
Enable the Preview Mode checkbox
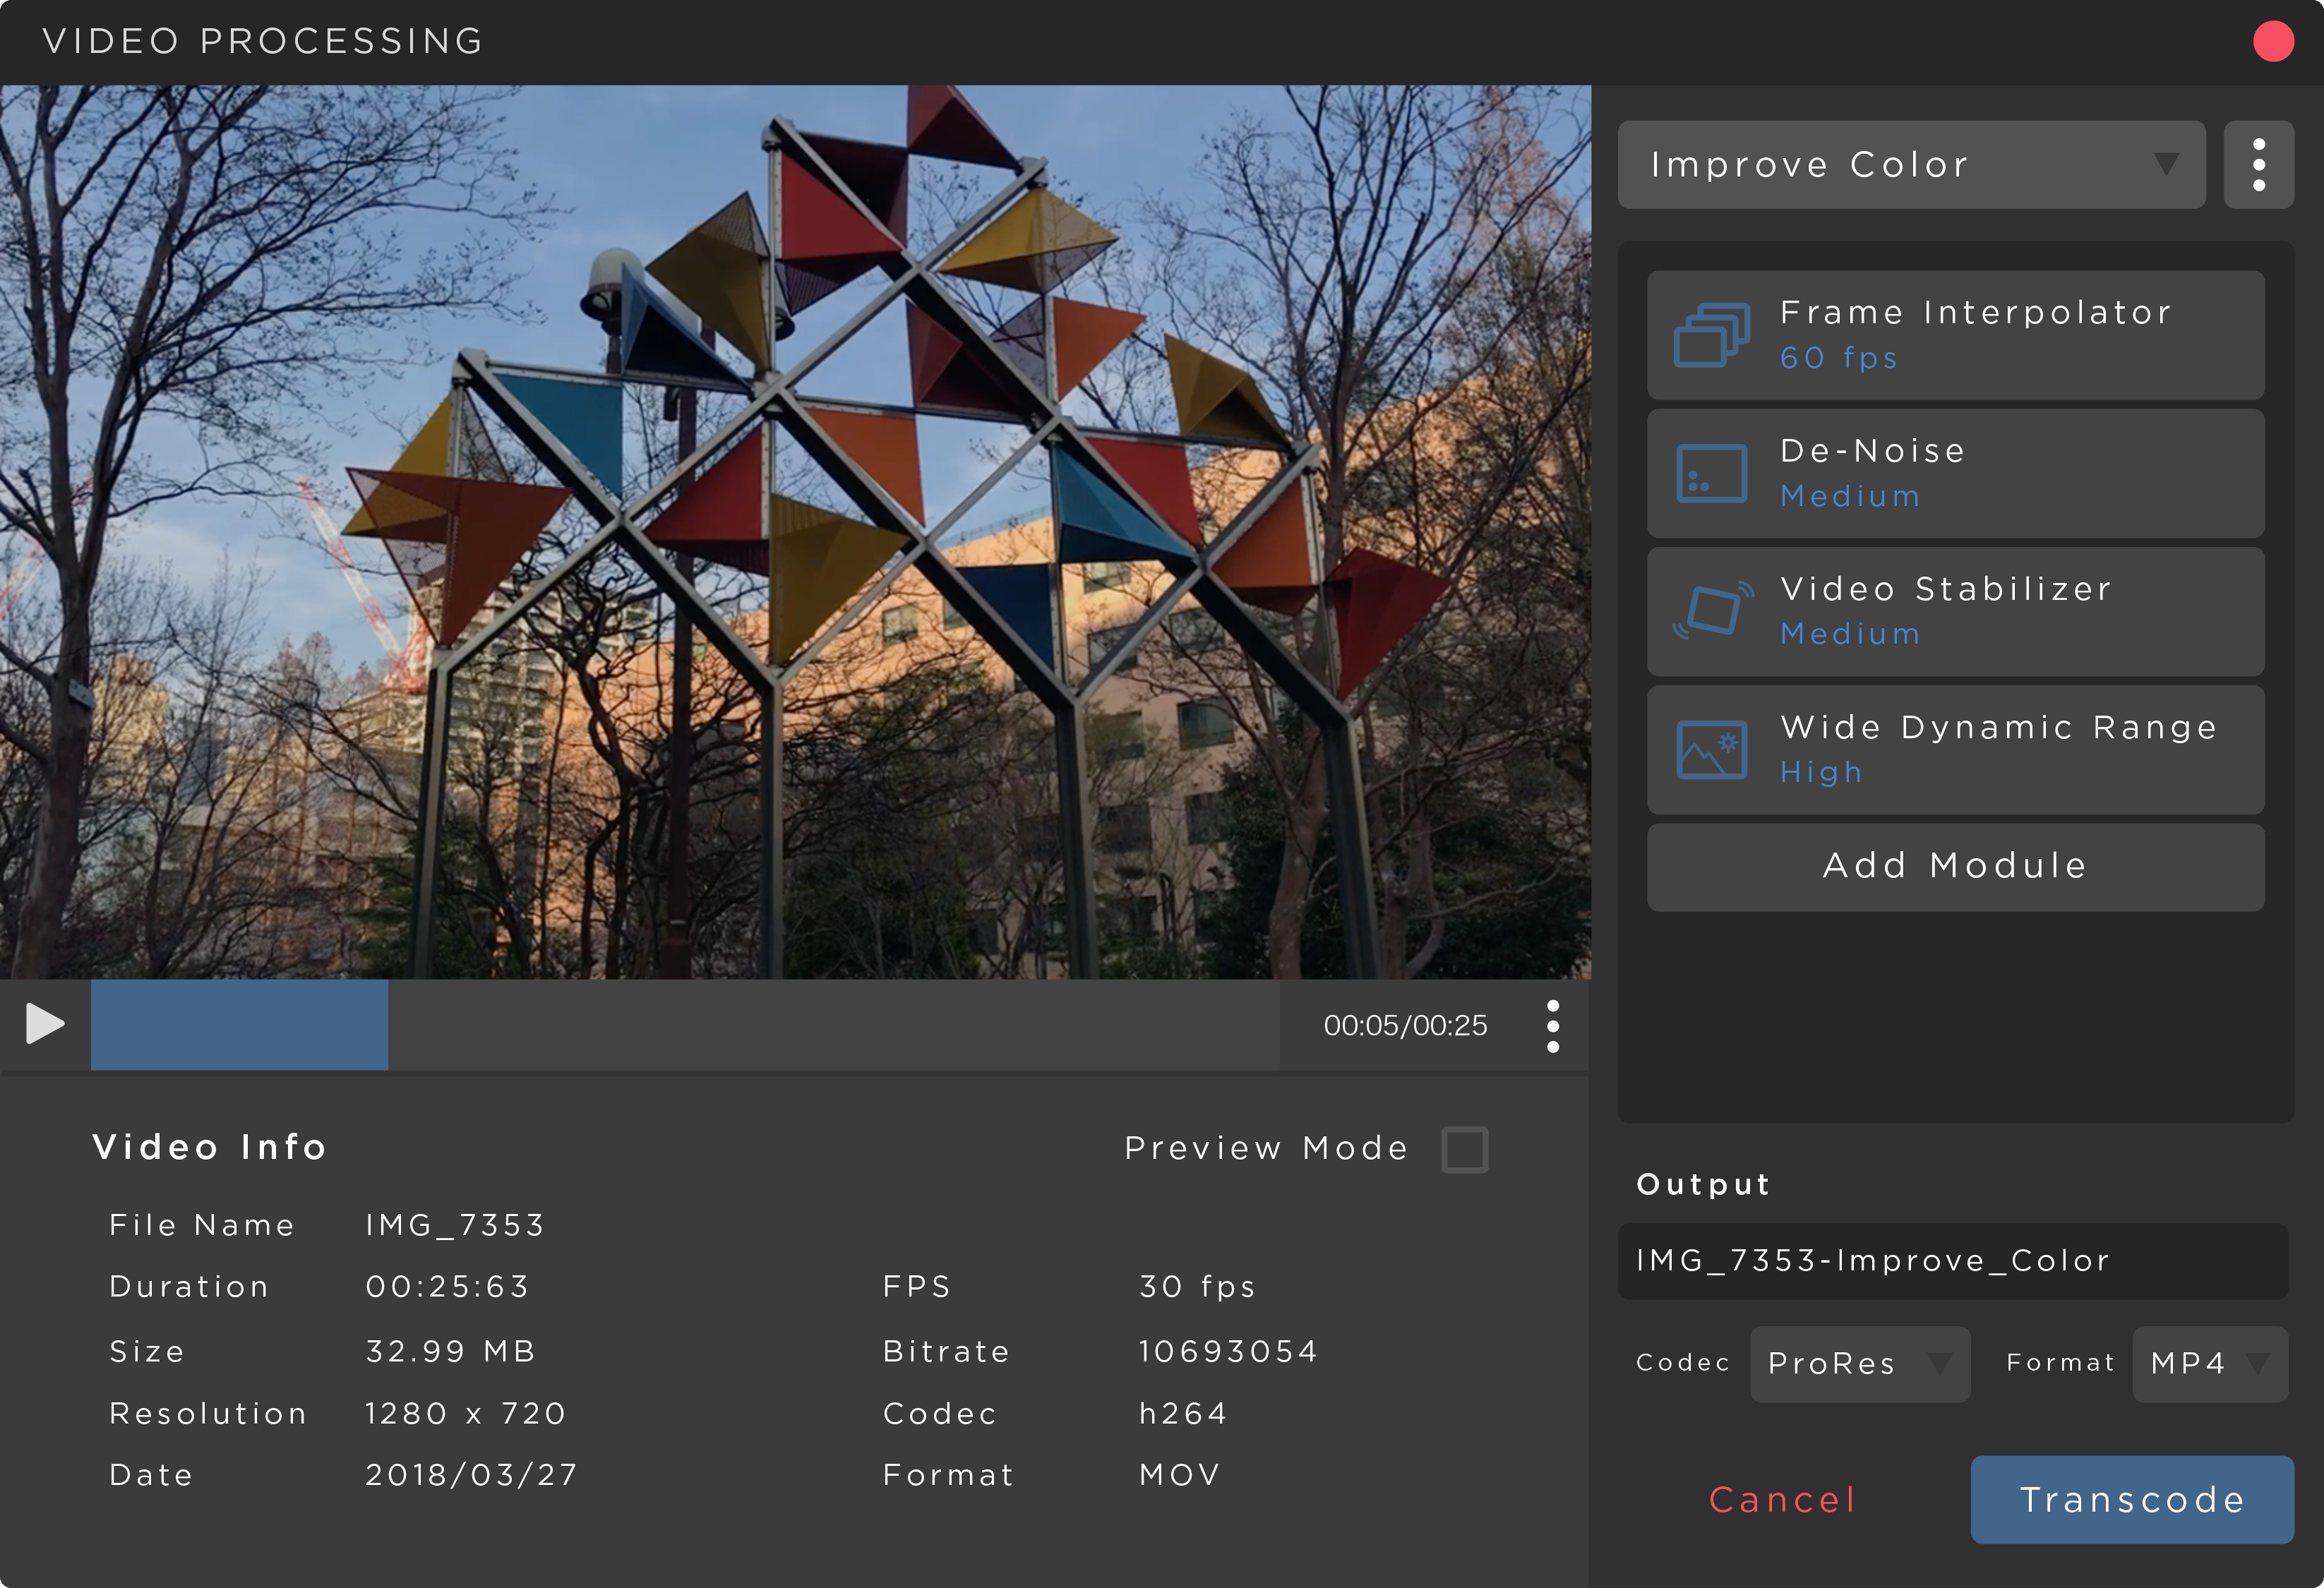[1464, 1149]
